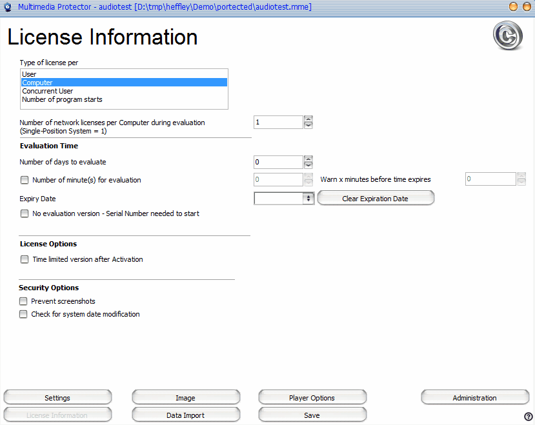Viewport: 535px width, 425px height.
Task: Check No evaluation version serial number option
Action: pyautogui.click(x=25, y=213)
